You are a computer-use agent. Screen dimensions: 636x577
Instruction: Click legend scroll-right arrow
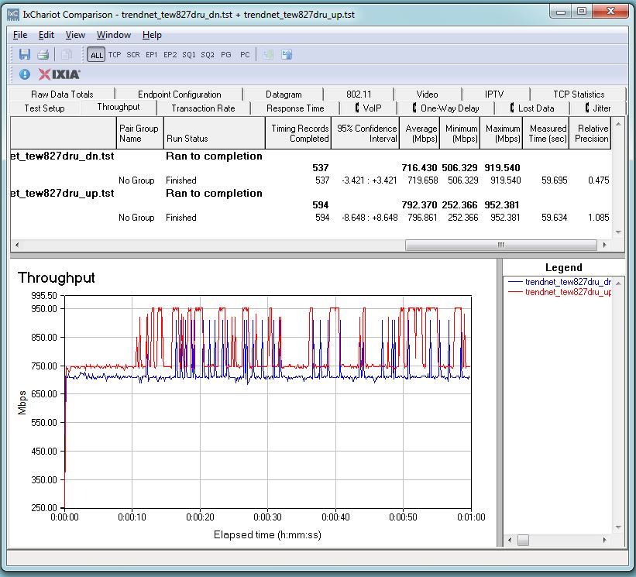point(605,540)
